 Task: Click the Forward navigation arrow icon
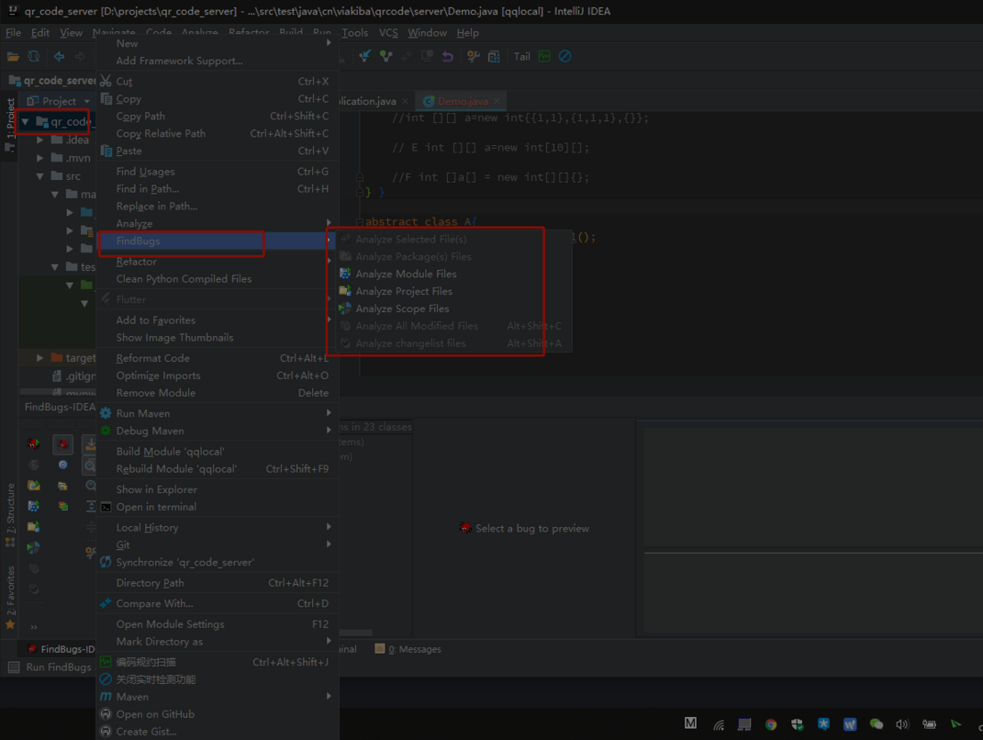[x=80, y=56]
